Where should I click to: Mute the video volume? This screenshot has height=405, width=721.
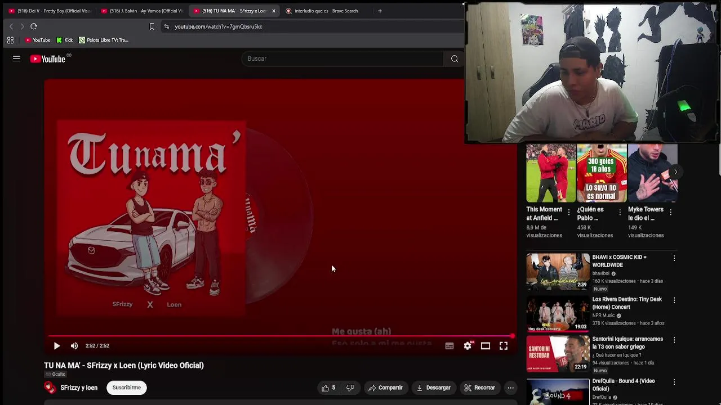(74, 346)
